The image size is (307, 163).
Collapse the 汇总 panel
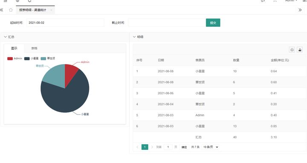coord(5,37)
